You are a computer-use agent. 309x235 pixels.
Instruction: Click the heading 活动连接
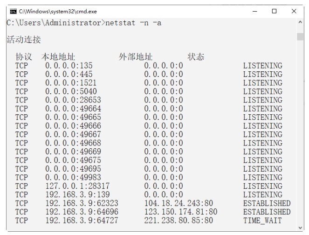click(x=24, y=40)
